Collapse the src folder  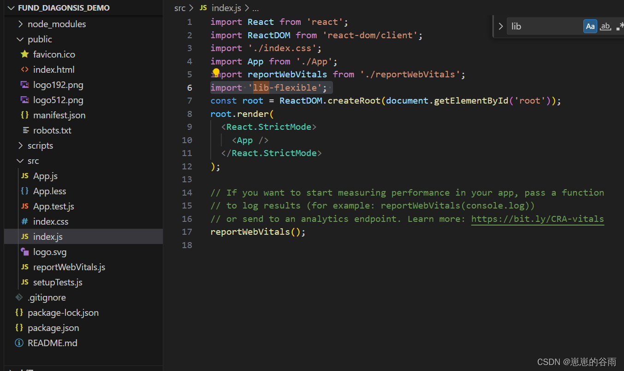[x=20, y=161]
